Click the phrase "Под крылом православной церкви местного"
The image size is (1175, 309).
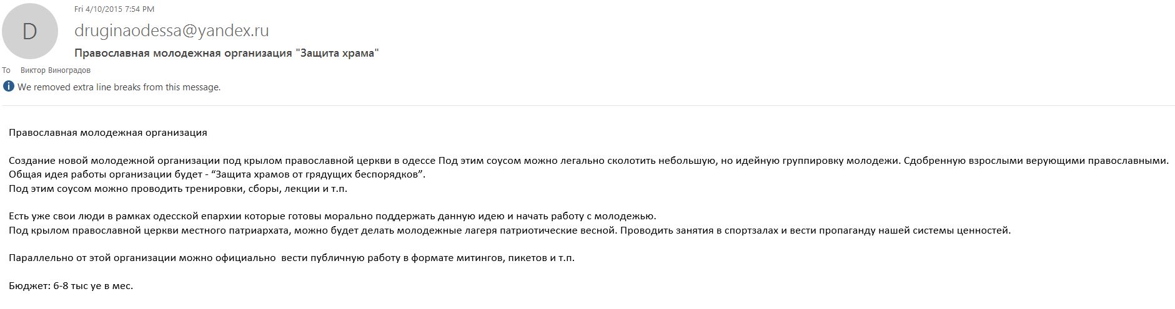[114, 230]
